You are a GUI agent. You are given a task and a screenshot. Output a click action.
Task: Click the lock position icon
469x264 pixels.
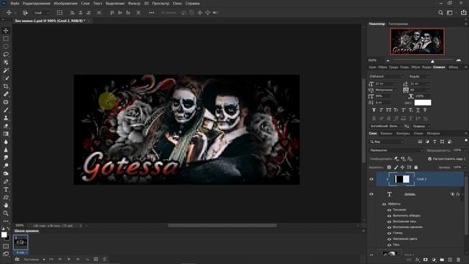pos(402,167)
